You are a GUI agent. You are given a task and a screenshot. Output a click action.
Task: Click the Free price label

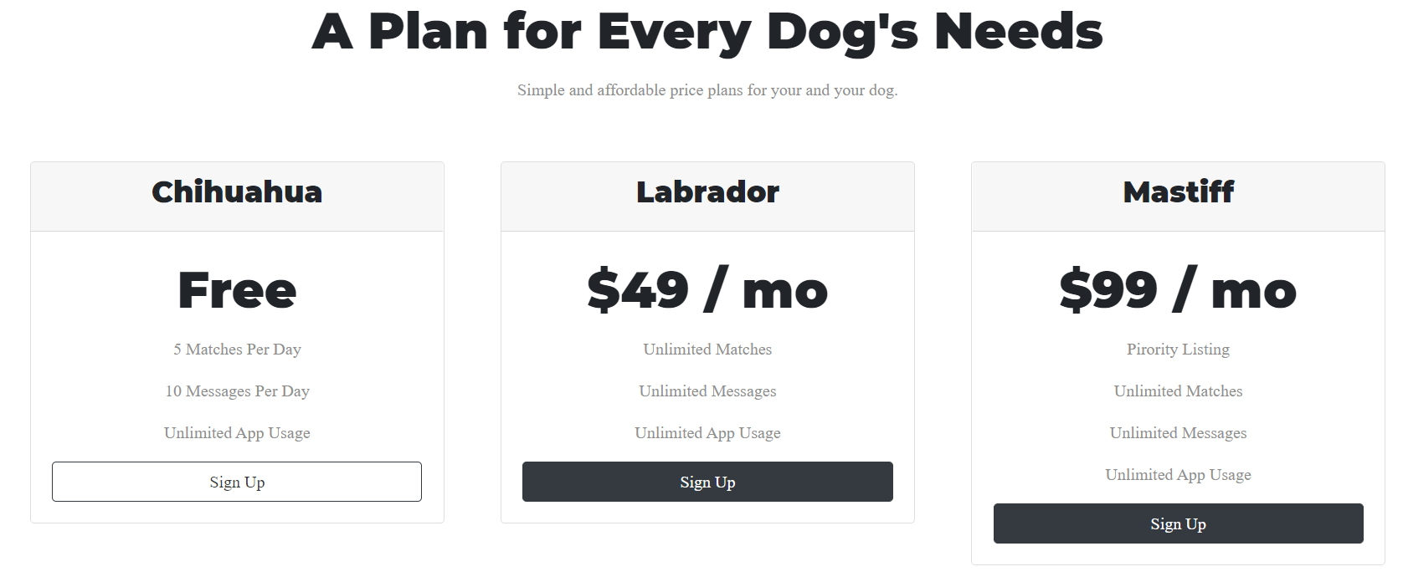coord(237,290)
